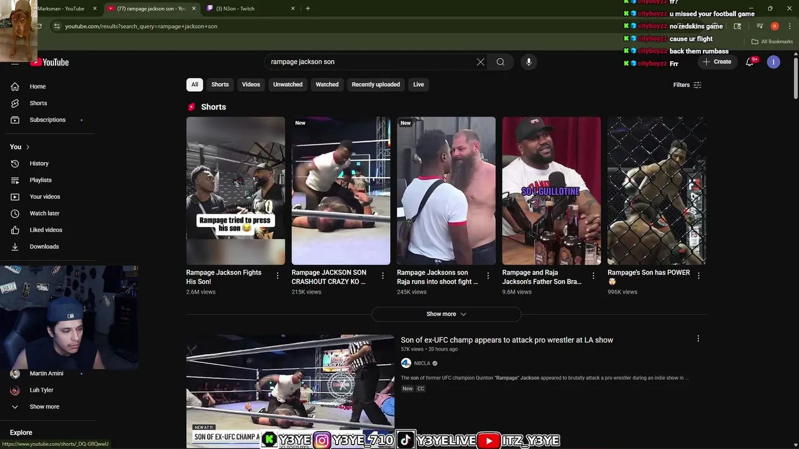The image size is (799, 449).
Task: Expand the You section chevron
Action: pyautogui.click(x=27, y=147)
